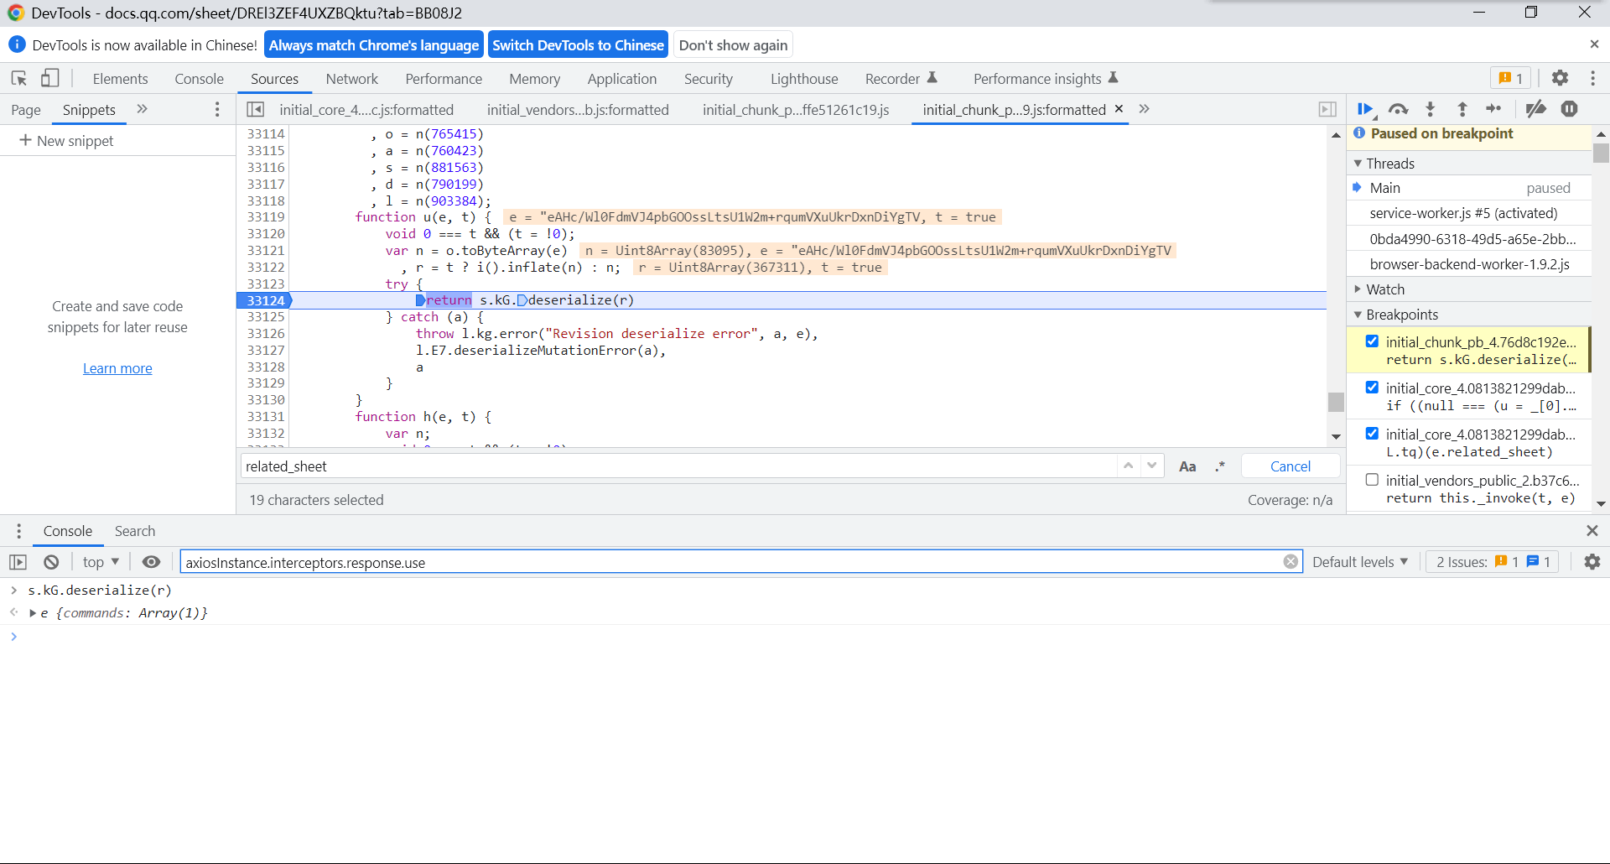Toggle match case in the search bar
Screen dimensions: 1610x864
[1187, 466]
